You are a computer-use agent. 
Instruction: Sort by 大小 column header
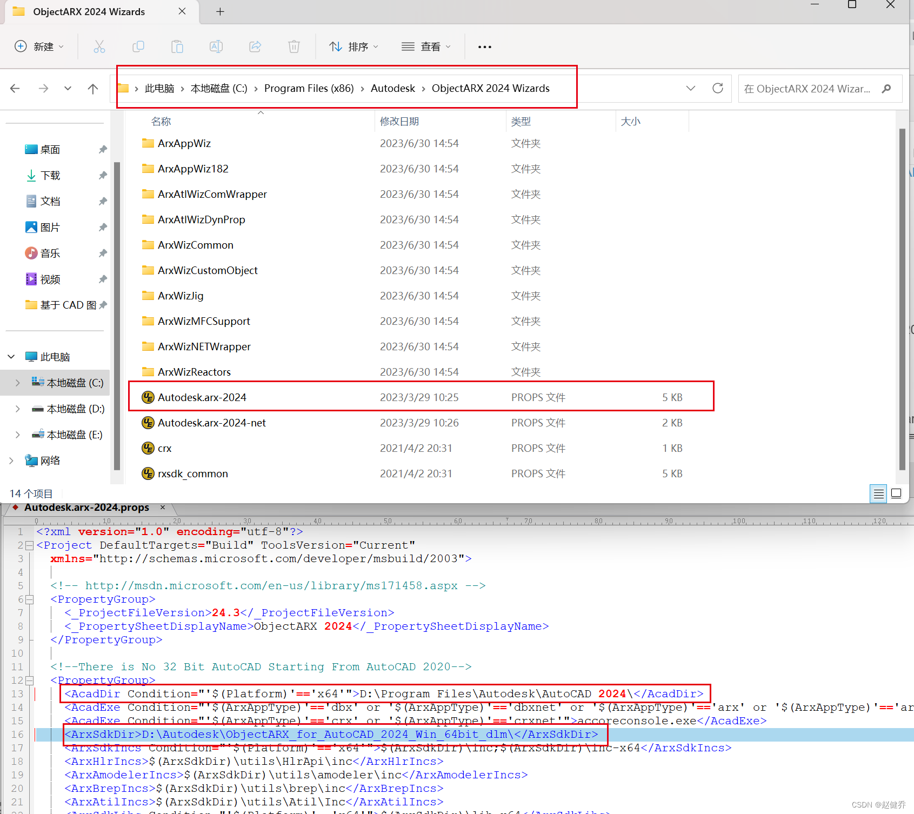tap(630, 122)
